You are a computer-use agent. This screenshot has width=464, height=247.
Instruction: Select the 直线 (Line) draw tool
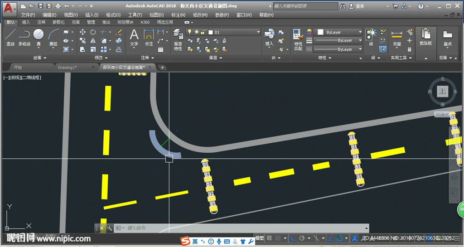pyautogui.click(x=10, y=37)
